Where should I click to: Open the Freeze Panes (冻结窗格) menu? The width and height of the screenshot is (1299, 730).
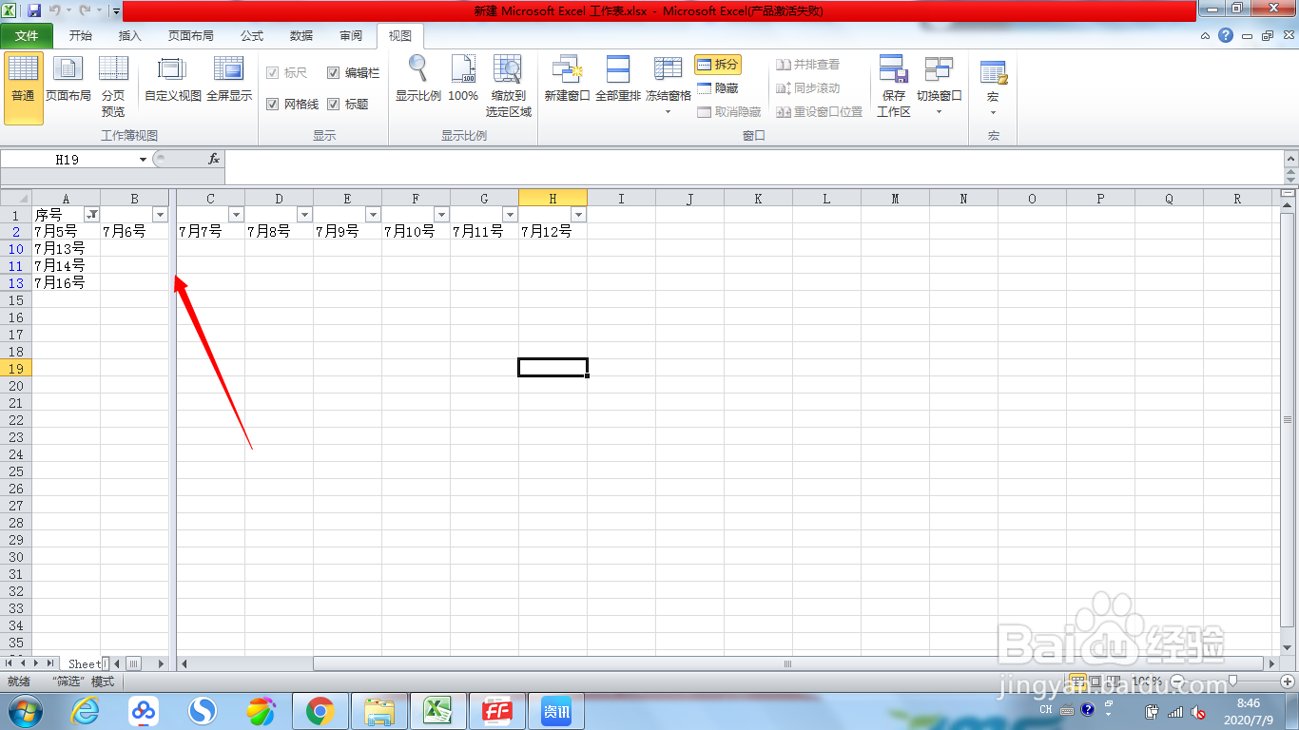(669, 86)
